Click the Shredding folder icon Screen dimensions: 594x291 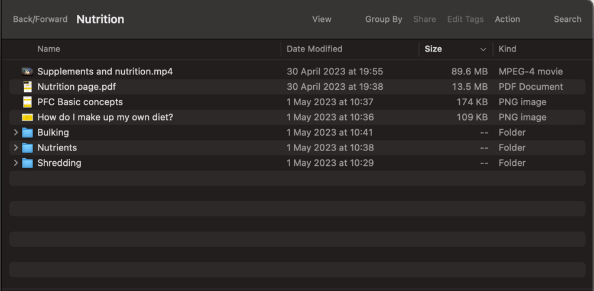(27, 164)
